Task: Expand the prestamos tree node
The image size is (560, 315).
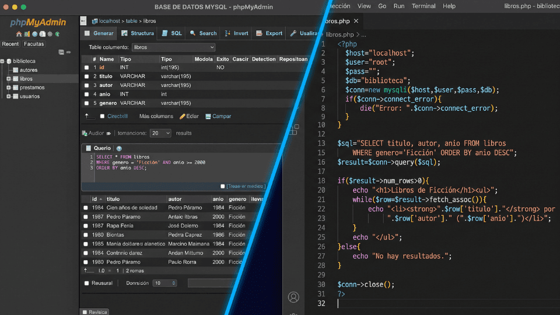Action: coord(9,87)
